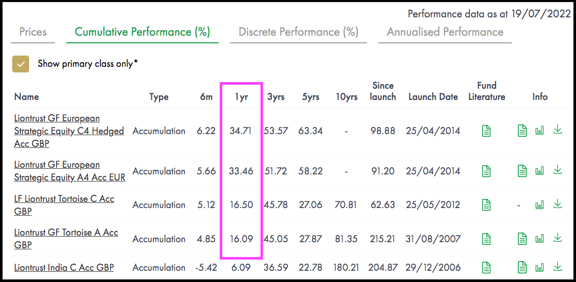Open Liontrust GF European Strategic Equity C4 Hedged link
The image size is (576, 282).
(69, 131)
